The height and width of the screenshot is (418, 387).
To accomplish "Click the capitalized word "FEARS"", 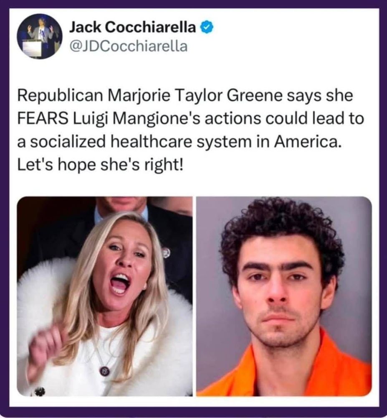I will 43,119.
